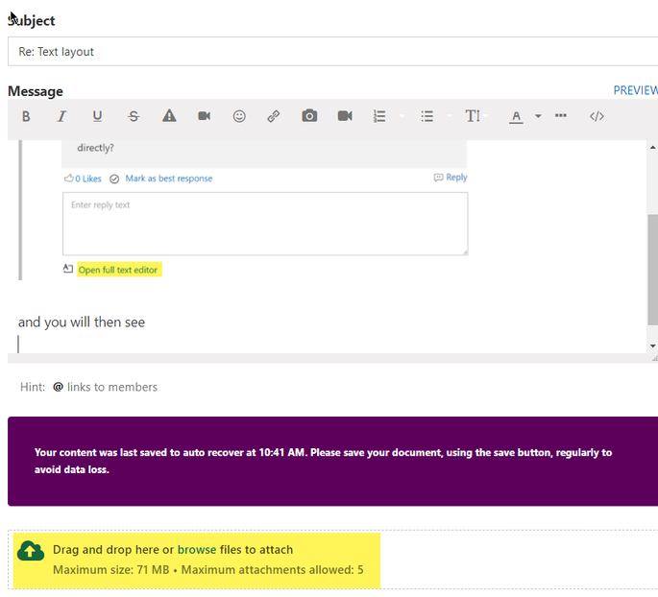Insert numbered list

click(x=379, y=116)
